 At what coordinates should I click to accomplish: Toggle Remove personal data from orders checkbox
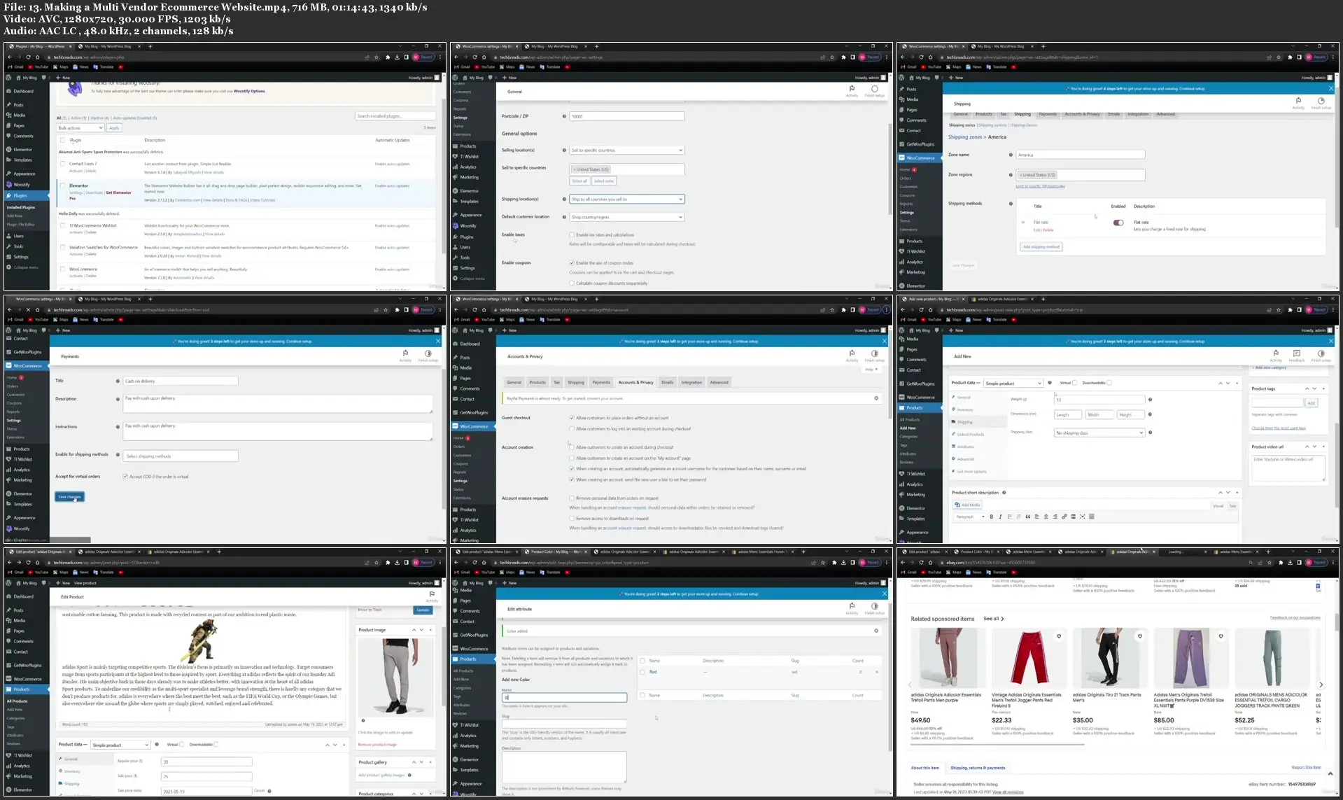[572, 498]
